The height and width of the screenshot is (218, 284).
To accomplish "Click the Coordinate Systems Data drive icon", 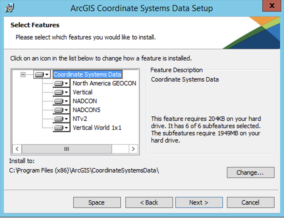I will 42,74.
